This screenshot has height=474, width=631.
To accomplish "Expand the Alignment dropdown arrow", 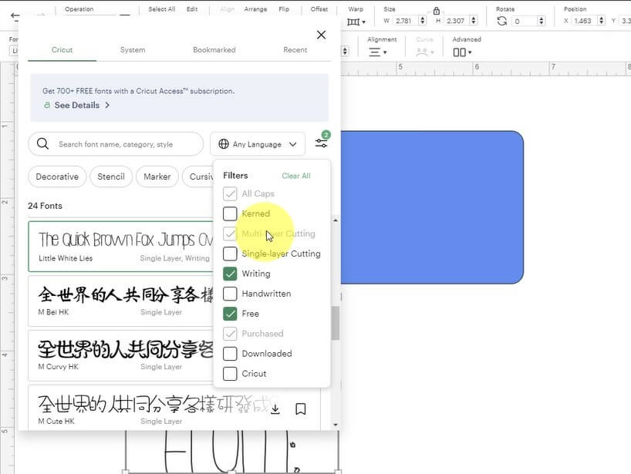I will point(385,52).
